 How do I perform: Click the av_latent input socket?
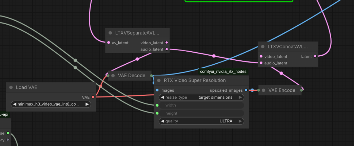[x=109, y=43]
